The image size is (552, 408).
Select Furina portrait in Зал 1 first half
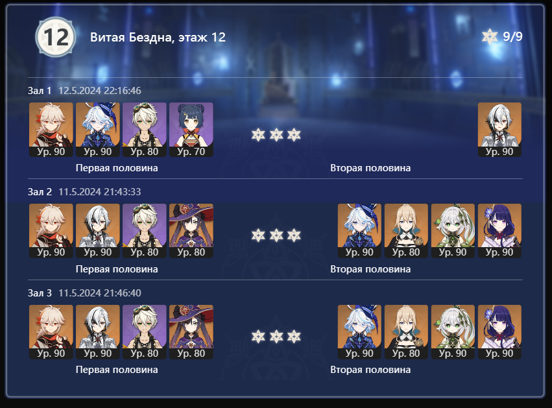(98, 130)
